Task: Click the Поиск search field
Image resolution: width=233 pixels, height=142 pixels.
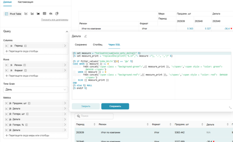Action: click(94, 116)
